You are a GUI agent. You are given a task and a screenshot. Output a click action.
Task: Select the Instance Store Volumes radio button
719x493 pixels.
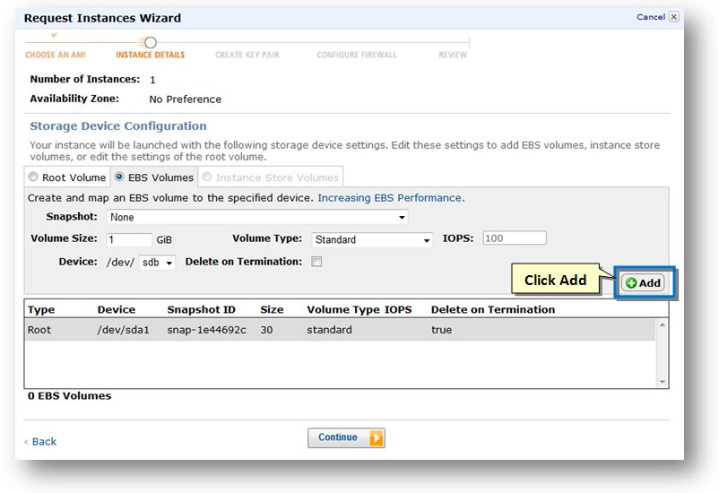(207, 177)
